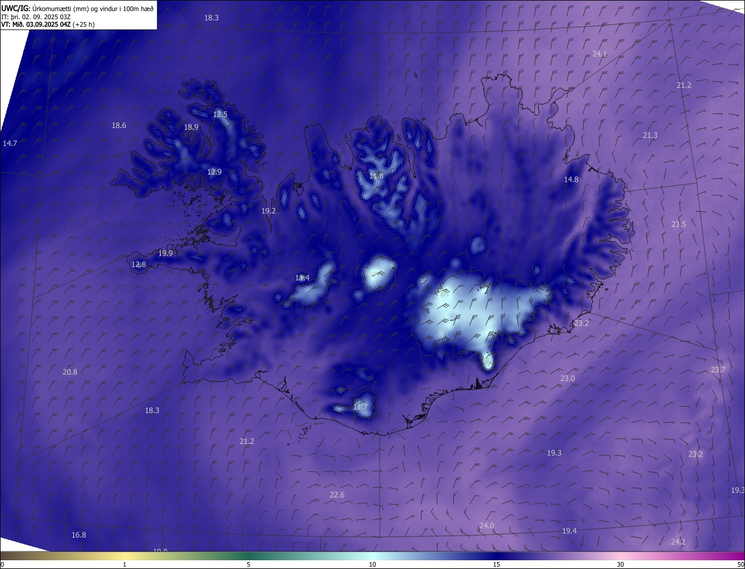Click the colorbar tick labeled 10
745x569 pixels.
coord(372,564)
